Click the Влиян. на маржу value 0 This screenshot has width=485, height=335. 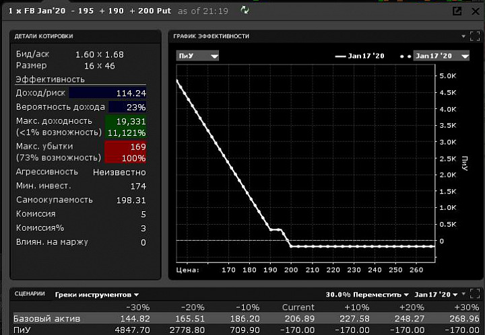(x=143, y=242)
